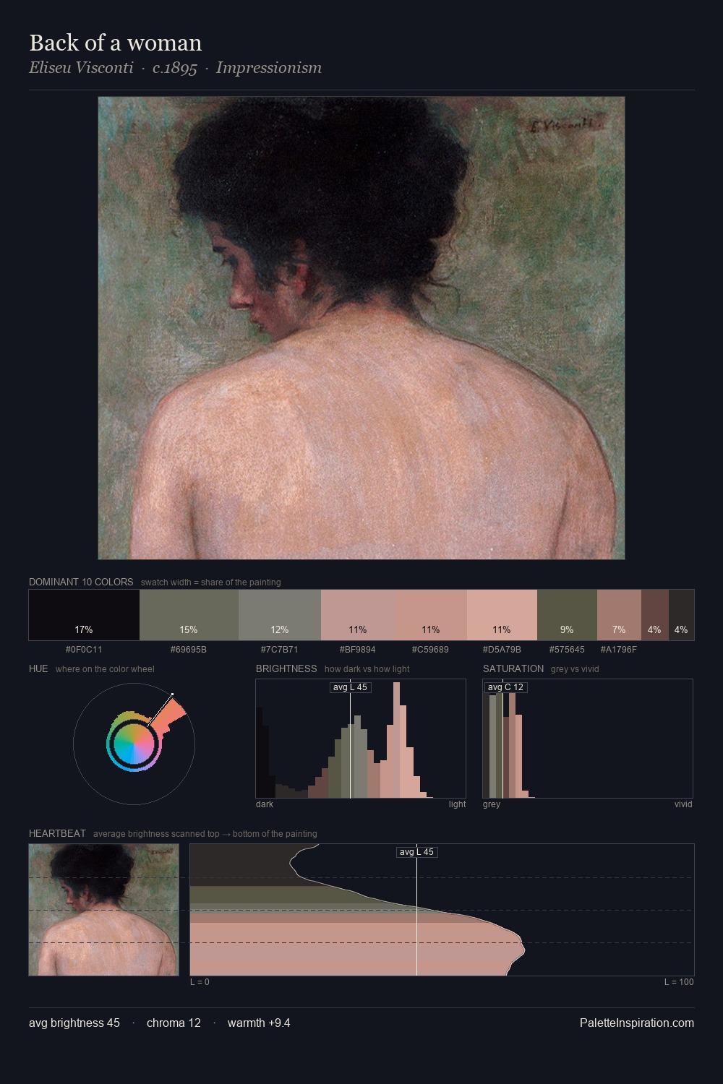The width and height of the screenshot is (723, 1084).
Task: Select the 7% mauve swatch #A1796F
Action: pyautogui.click(x=619, y=615)
